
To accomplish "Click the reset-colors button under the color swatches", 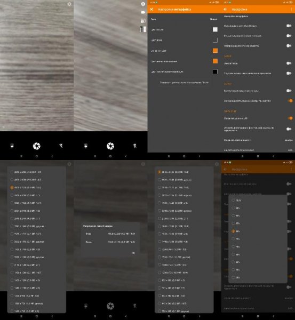I will (x=184, y=83).
